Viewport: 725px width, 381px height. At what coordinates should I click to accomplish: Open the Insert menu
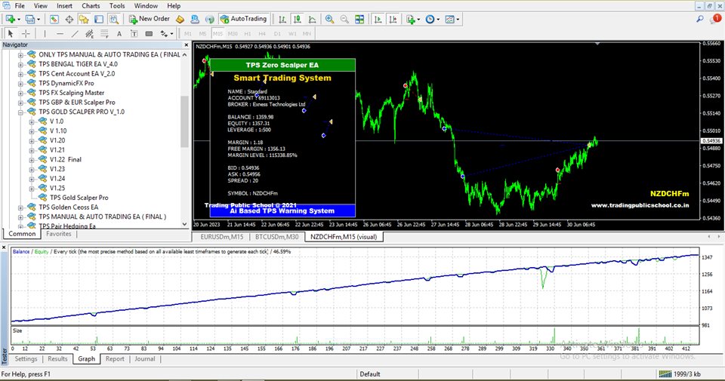[x=64, y=5]
